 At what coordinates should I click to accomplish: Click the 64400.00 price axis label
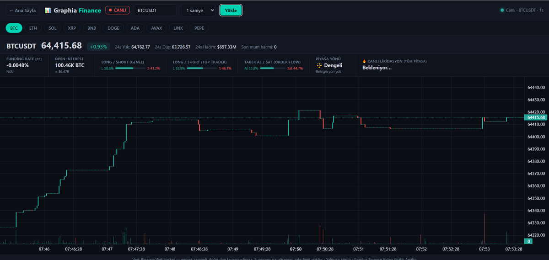tap(536, 137)
